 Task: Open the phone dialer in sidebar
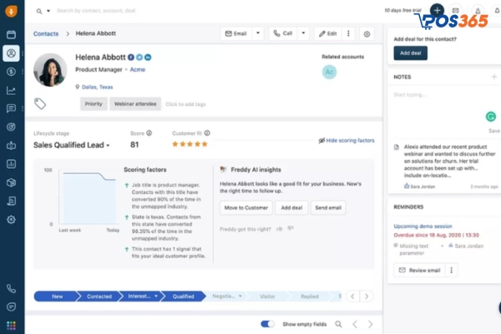coord(12,288)
